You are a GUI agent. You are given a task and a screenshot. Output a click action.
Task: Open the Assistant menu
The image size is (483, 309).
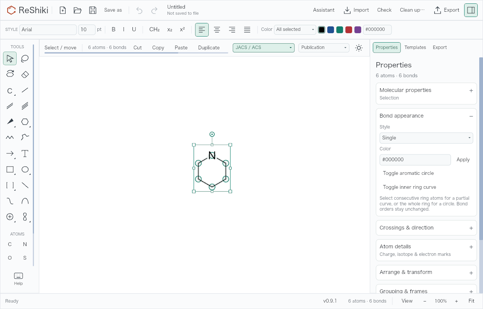click(x=324, y=10)
